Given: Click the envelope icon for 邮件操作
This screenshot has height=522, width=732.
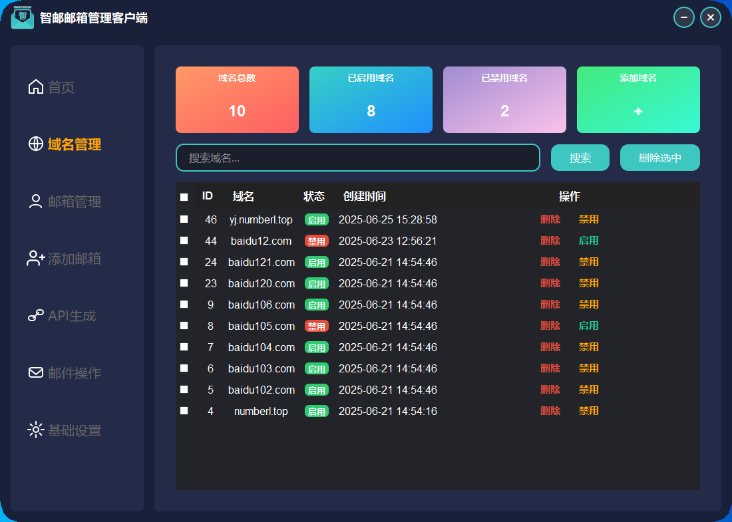Looking at the screenshot, I should pyautogui.click(x=36, y=373).
